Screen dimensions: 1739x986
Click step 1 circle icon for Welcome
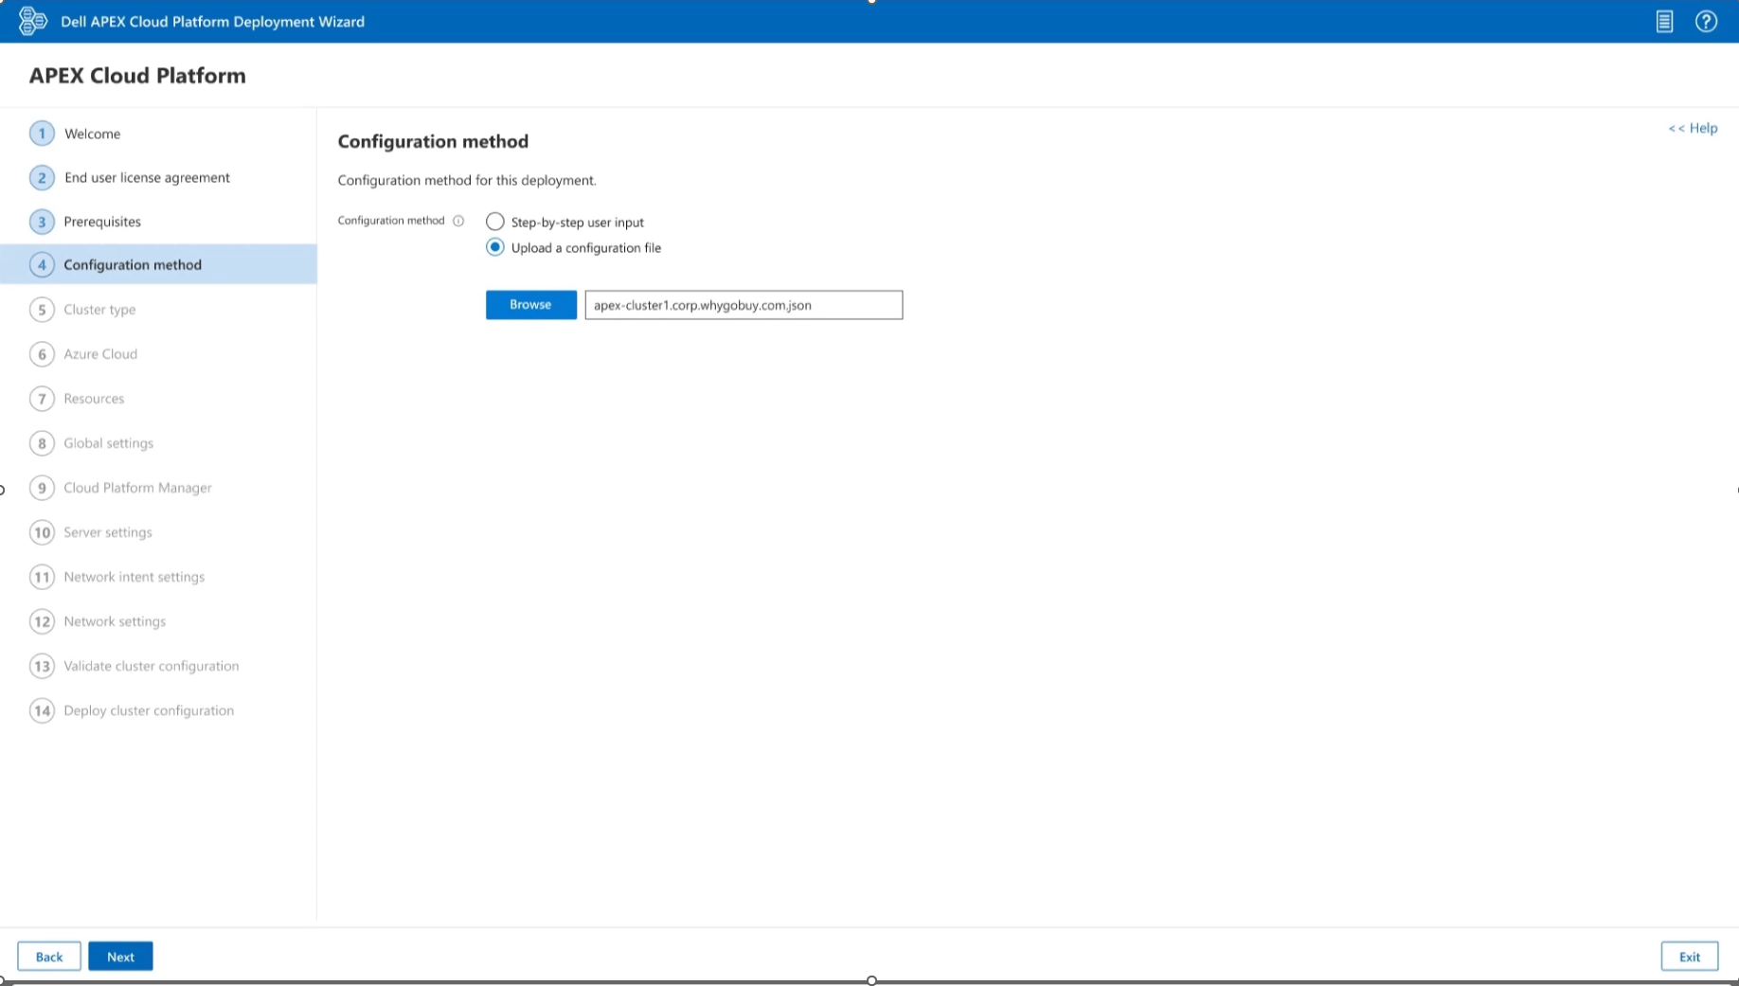[42, 134]
